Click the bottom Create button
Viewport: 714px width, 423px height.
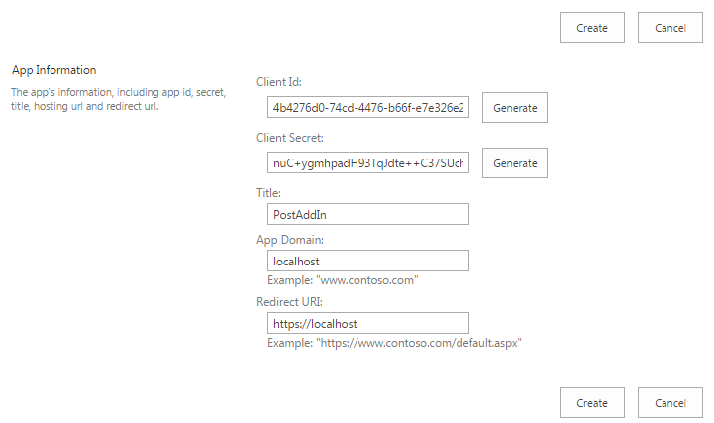[x=592, y=403]
